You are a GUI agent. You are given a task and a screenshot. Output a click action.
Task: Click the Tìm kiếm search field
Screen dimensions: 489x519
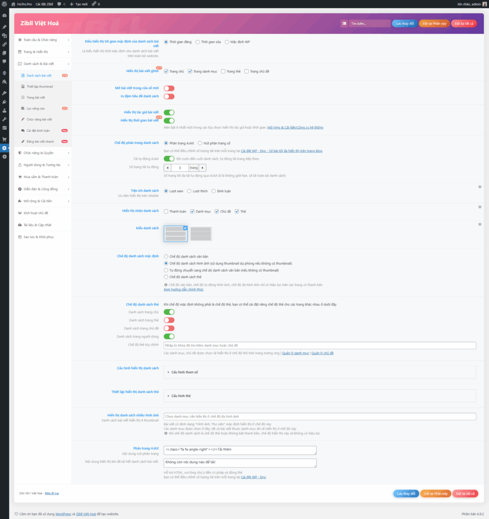pyautogui.click(x=369, y=23)
